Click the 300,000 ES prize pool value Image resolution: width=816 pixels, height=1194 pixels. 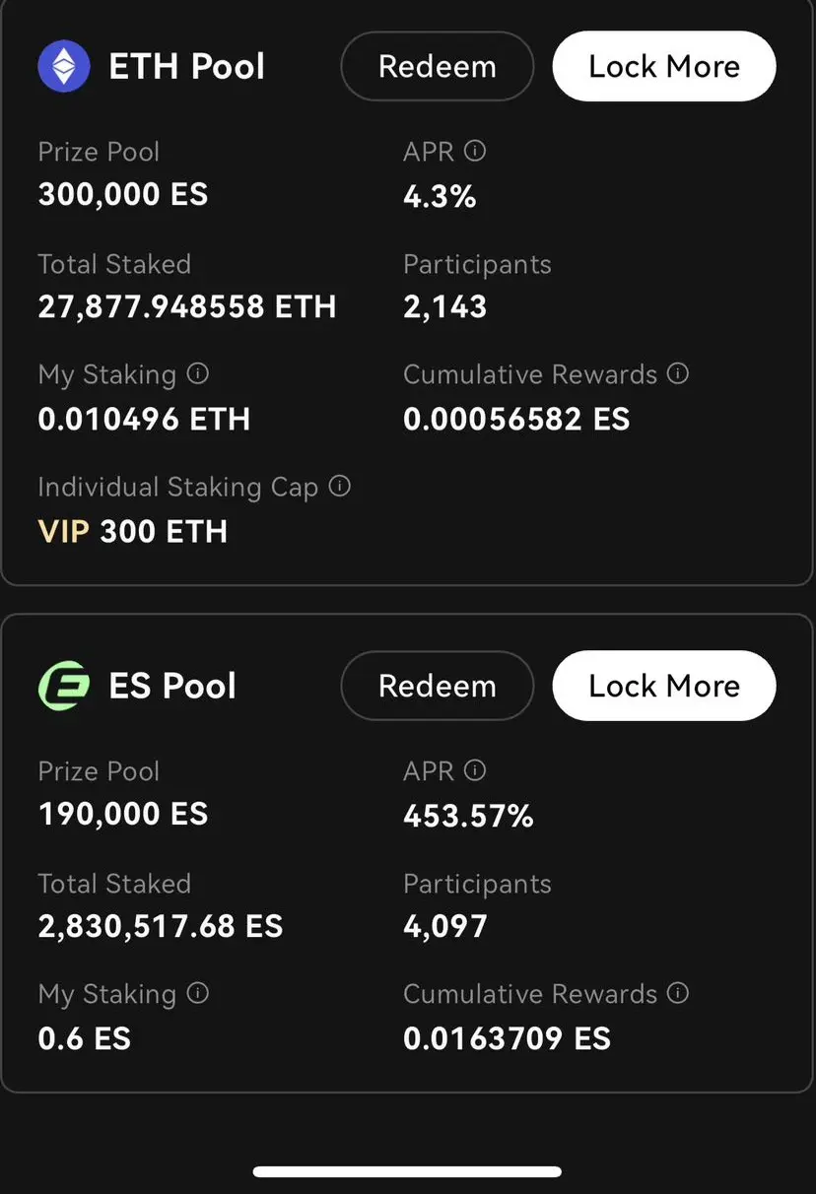(x=123, y=195)
